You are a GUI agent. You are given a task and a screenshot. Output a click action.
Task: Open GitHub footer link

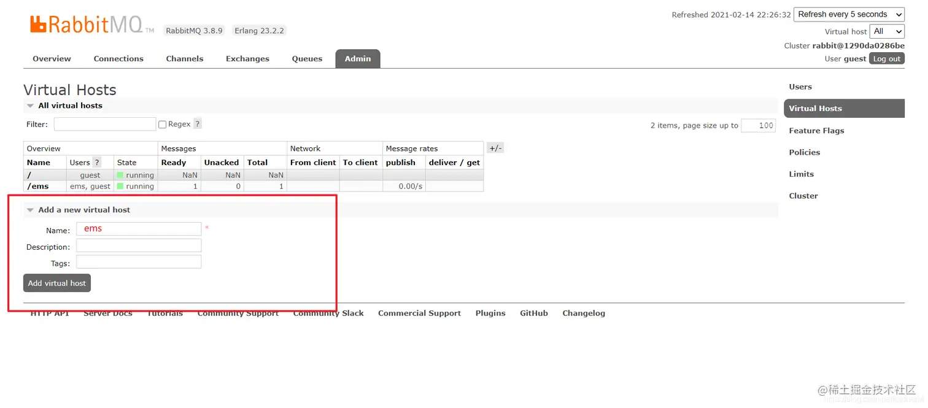pyautogui.click(x=534, y=313)
